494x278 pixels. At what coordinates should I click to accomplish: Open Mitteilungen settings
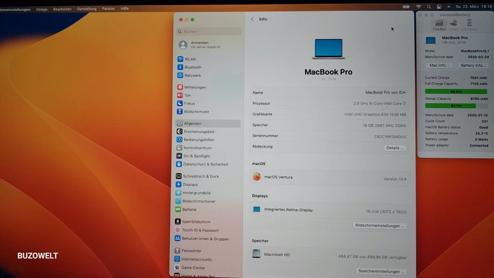pyautogui.click(x=192, y=87)
